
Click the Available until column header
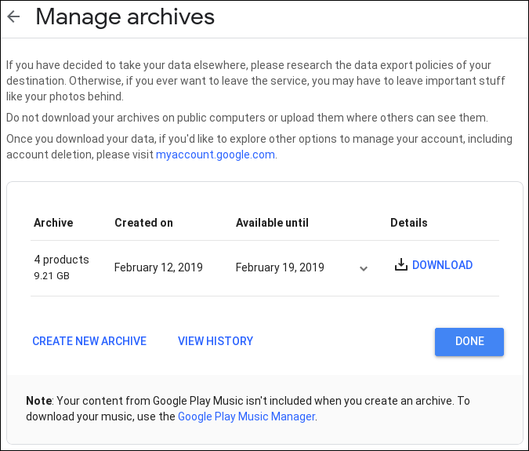click(272, 223)
